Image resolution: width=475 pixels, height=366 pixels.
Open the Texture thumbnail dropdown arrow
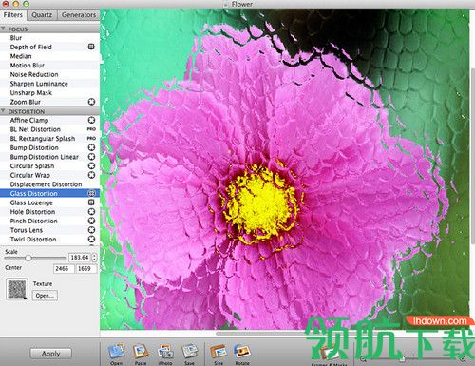point(25,298)
